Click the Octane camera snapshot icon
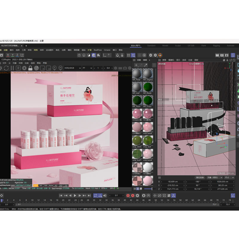239x239 pixels. (125, 68)
